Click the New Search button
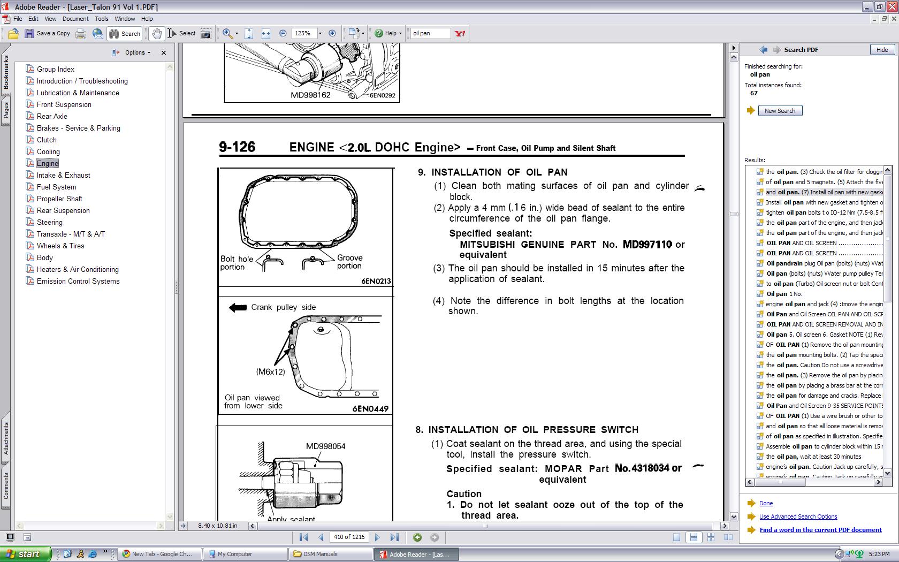 click(x=780, y=111)
